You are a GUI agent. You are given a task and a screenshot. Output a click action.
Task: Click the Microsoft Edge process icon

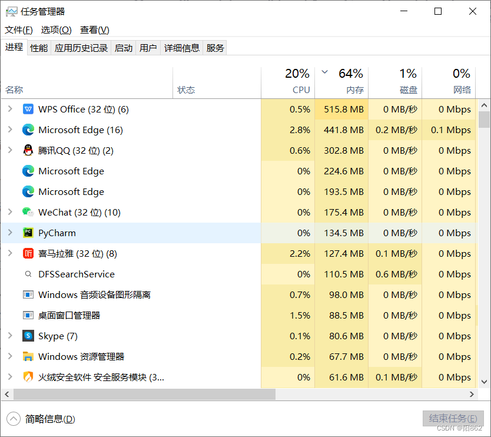click(28, 130)
